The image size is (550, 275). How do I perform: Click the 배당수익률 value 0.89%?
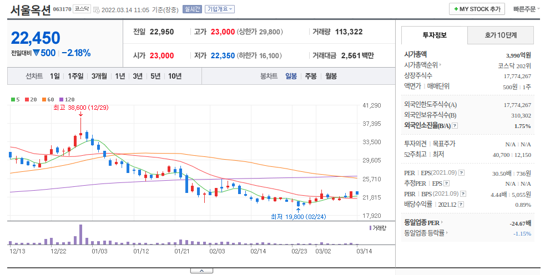523,205
